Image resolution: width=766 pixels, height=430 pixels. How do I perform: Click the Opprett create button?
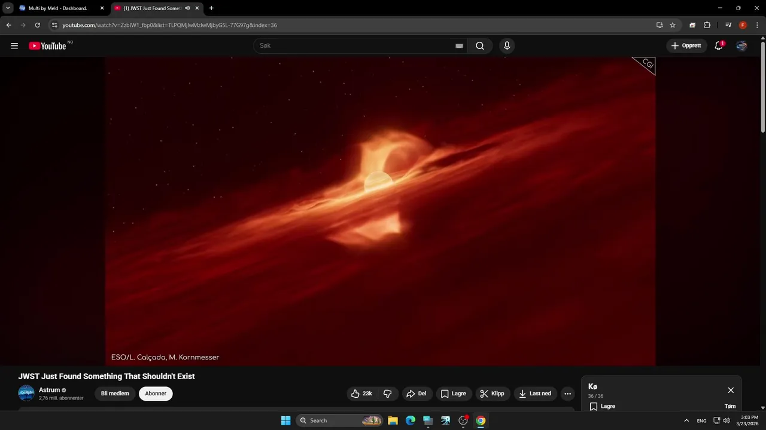(686, 46)
